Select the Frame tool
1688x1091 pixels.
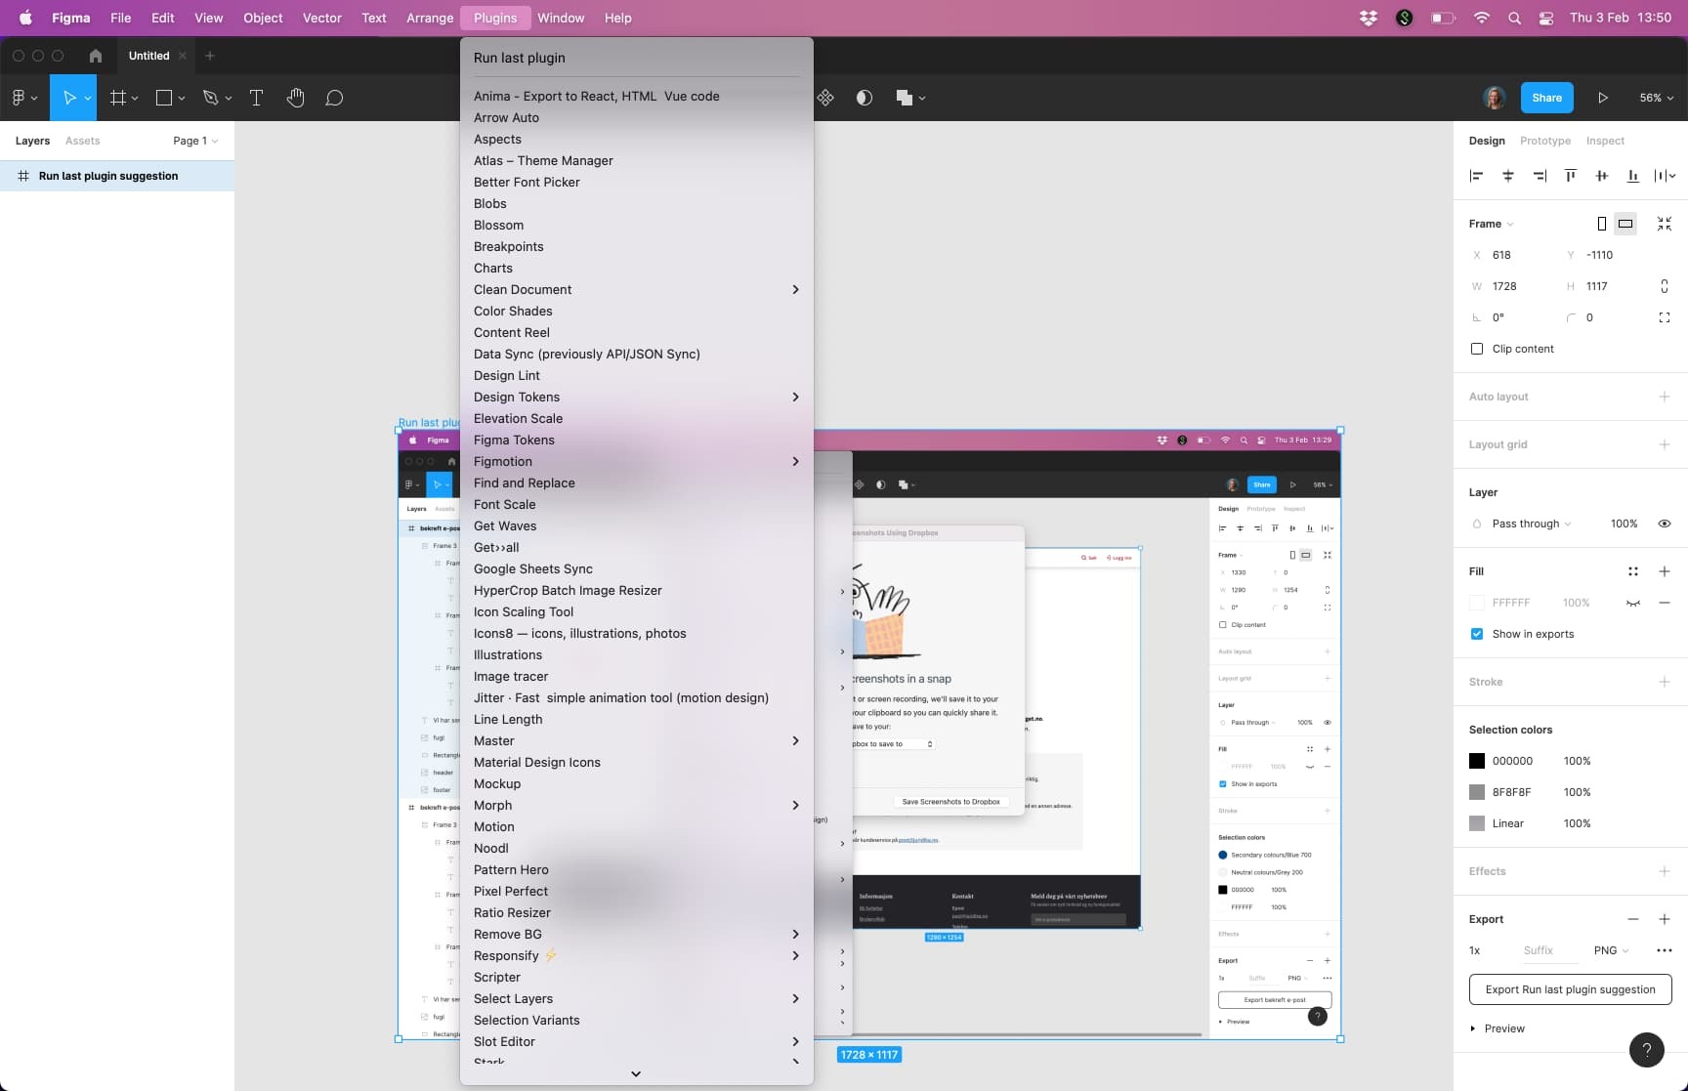(118, 98)
